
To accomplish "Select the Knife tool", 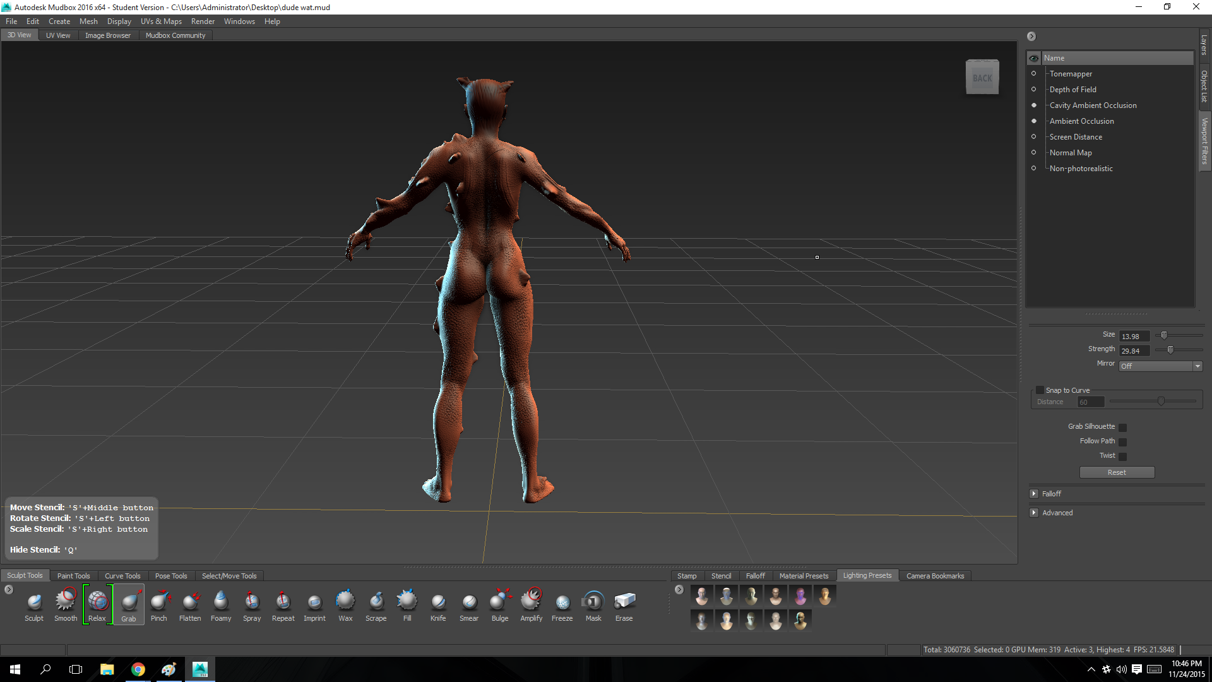I will pos(438,606).
